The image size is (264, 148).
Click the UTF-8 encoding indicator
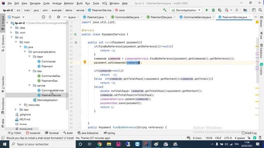pyautogui.click(x=228, y=138)
